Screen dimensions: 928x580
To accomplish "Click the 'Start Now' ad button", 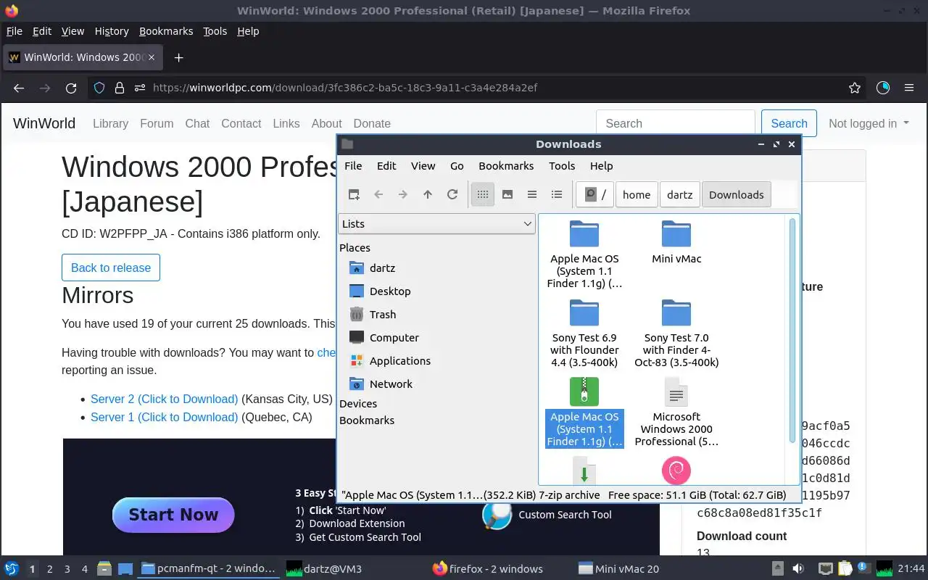I will click(x=173, y=515).
